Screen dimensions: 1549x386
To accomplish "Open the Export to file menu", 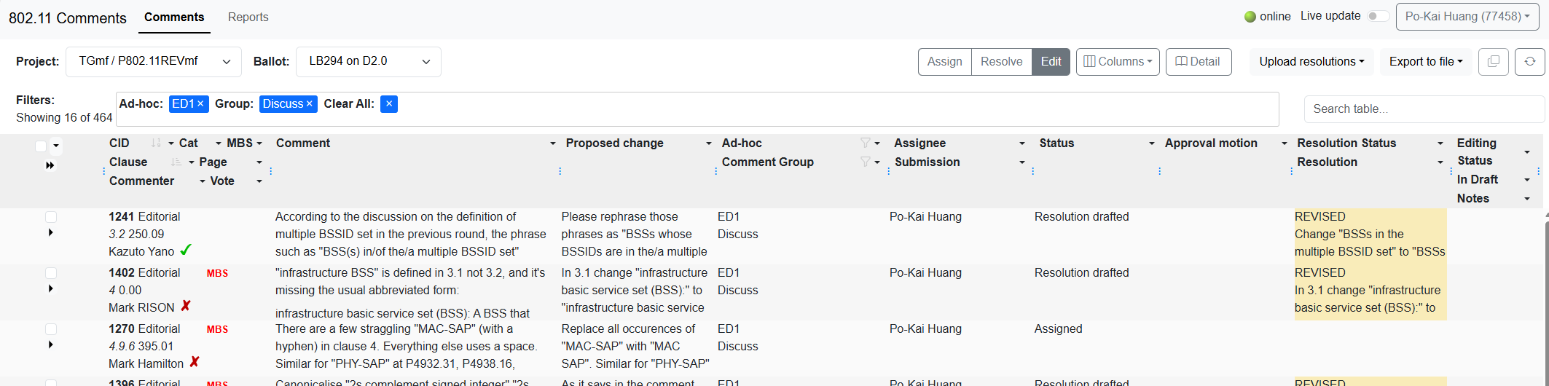I will point(1425,62).
